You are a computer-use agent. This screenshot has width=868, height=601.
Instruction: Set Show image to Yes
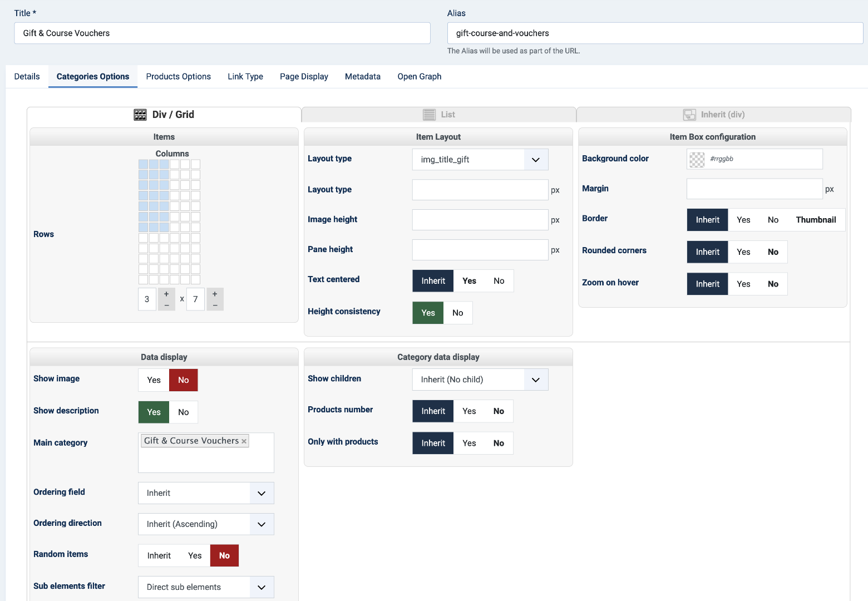coord(154,380)
